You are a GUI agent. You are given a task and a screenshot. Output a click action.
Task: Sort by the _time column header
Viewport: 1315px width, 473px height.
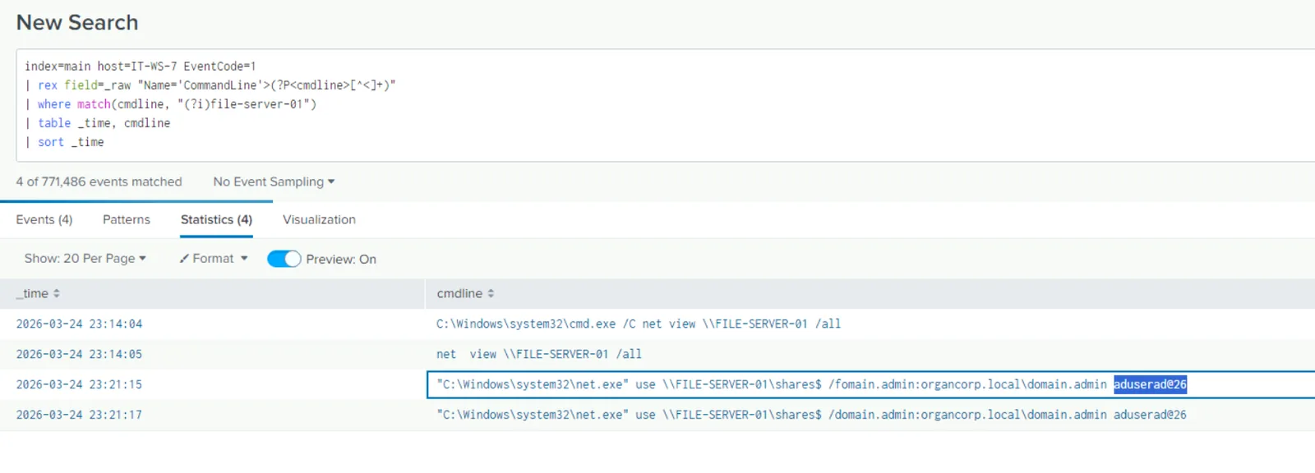click(x=38, y=293)
